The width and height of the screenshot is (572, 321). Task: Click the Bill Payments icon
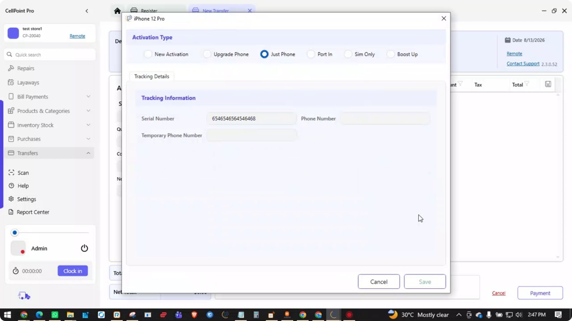(x=11, y=97)
